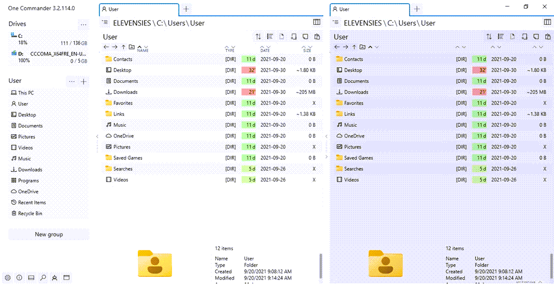The image size is (554, 285).
Task: Click new file icon in left pane toolbar
Action: (281, 37)
